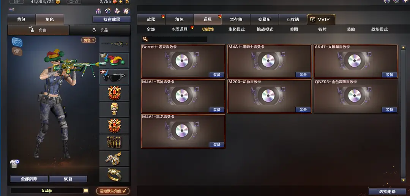Click the golden horse head item slot
Screen dimensions: 410x196
[x=115, y=159]
